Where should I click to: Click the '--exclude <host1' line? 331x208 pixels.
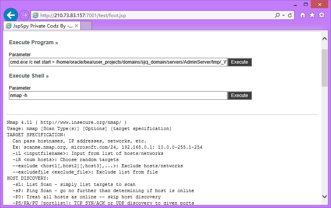point(98,166)
